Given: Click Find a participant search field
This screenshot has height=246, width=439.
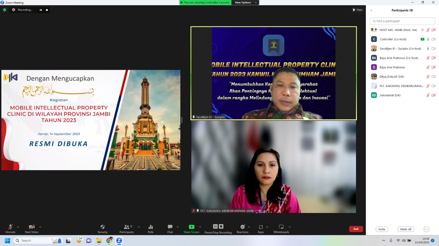Looking at the screenshot, I should pyautogui.click(x=402, y=21).
